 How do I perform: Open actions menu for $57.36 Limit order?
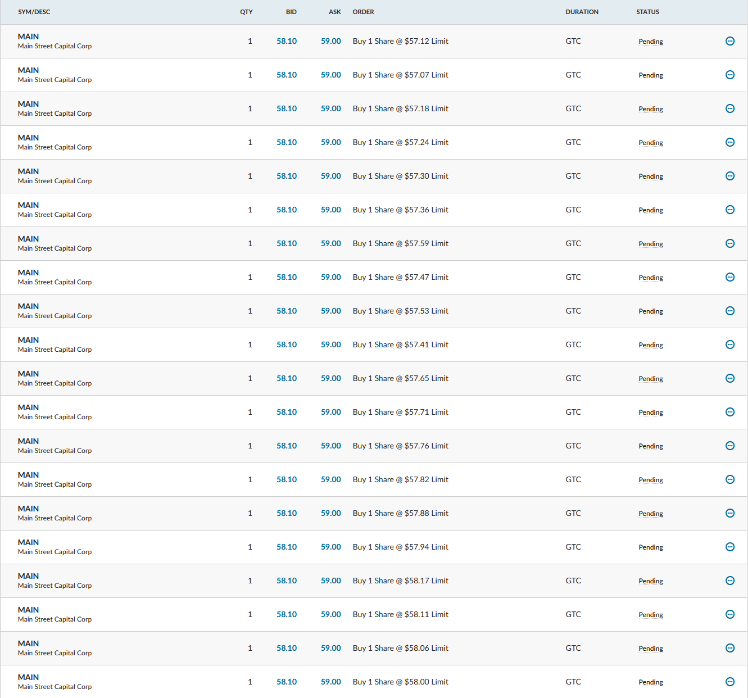coord(730,210)
